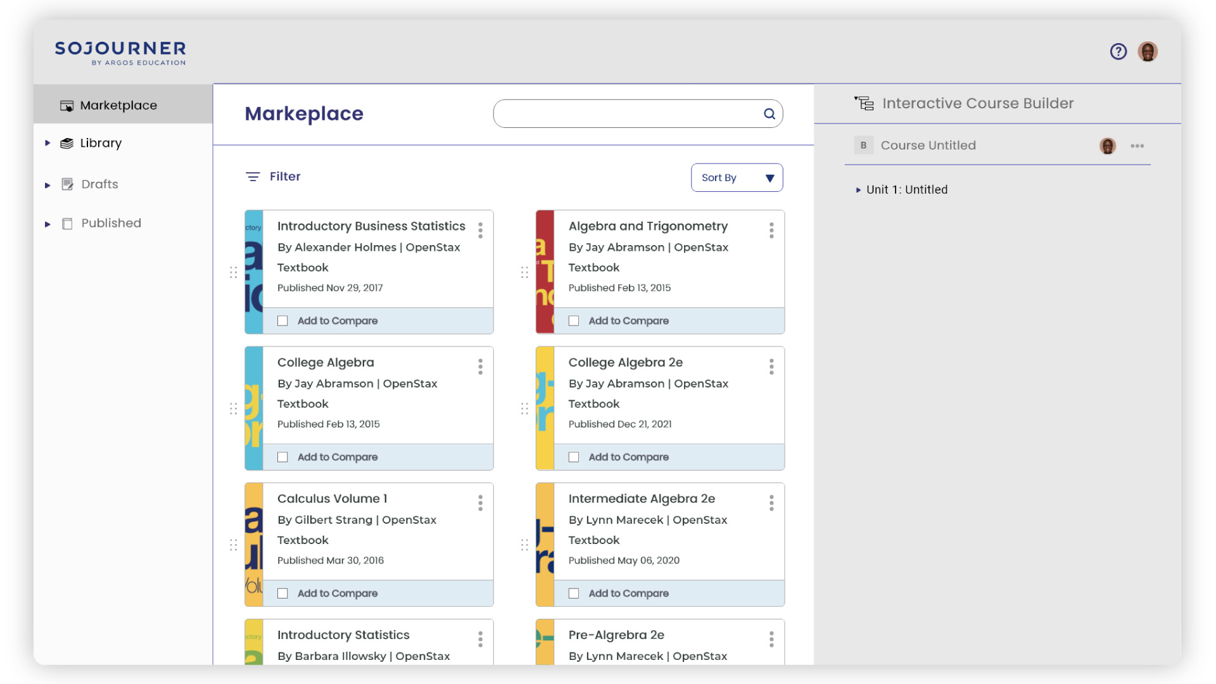Open options menu for Calculus Volume 1
Image resolution: width=1216 pixels, height=684 pixels.
click(x=481, y=503)
